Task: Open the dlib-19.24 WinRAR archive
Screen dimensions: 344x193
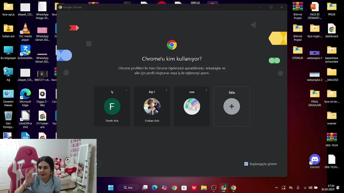Action: [332, 140]
